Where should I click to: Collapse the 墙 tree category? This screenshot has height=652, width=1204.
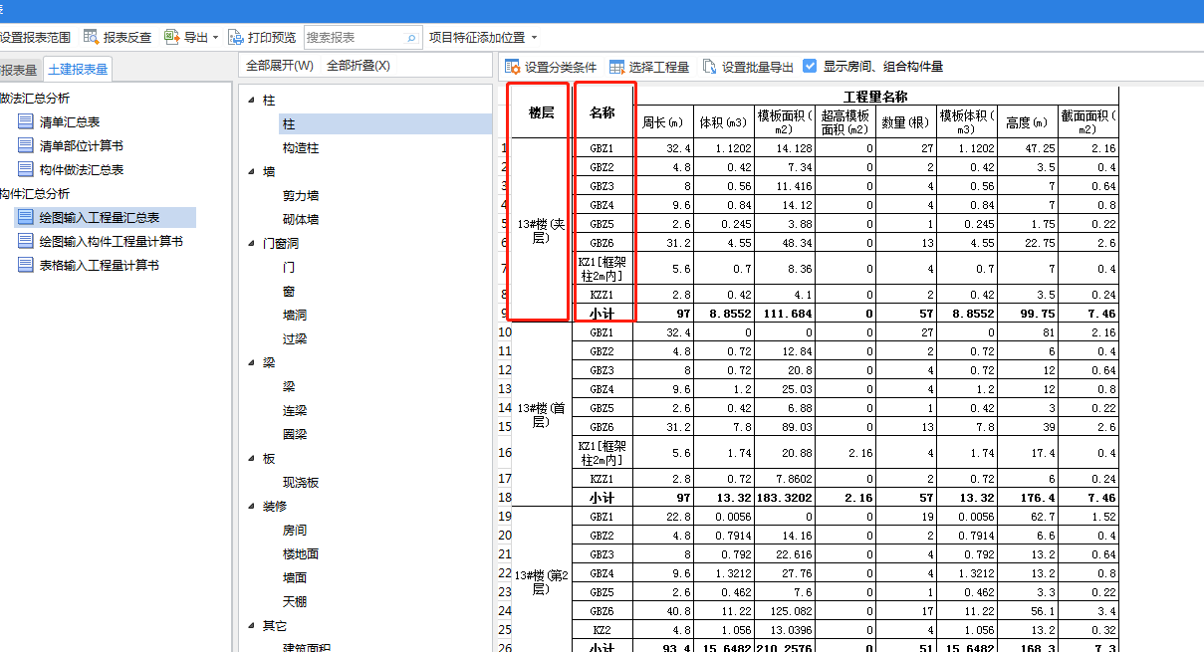252,171
